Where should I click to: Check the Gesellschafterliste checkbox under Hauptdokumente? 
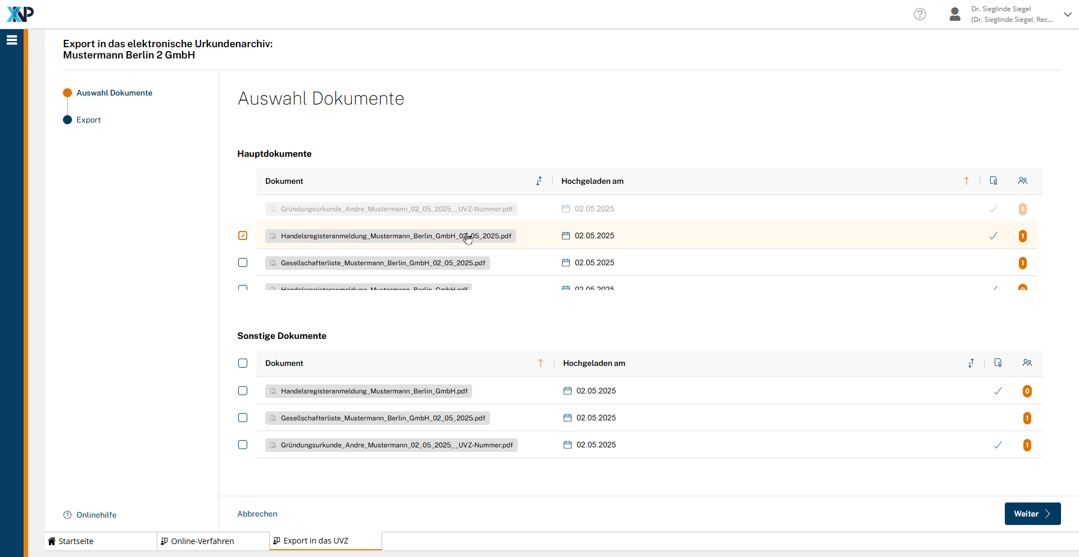pos(243,262)
